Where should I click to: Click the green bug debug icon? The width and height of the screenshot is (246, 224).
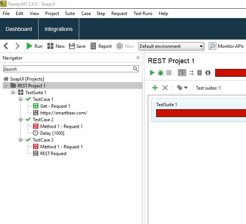(161, 73)
